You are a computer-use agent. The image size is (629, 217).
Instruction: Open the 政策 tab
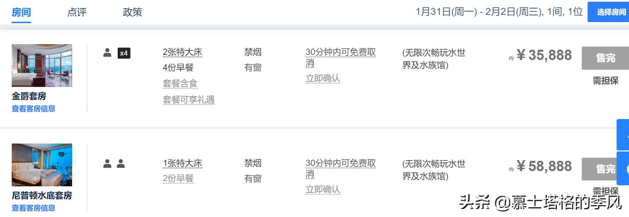[132, 12]
